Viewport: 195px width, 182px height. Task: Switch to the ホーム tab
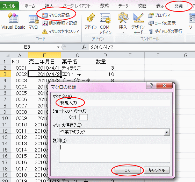[30, 6]
